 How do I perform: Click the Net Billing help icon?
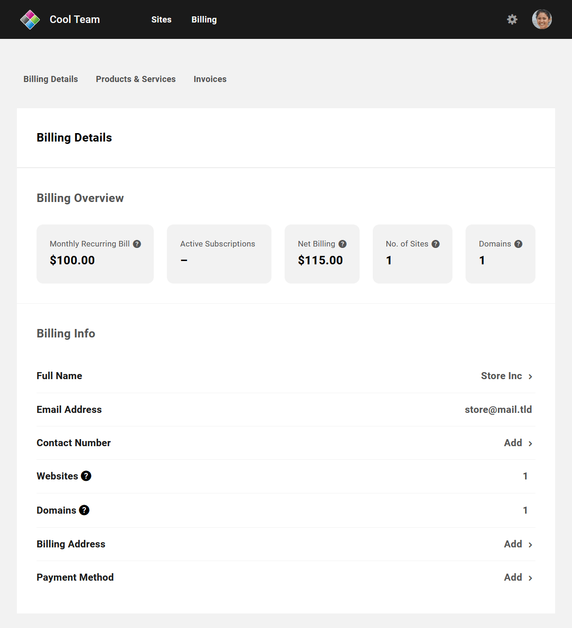point(342,244)
